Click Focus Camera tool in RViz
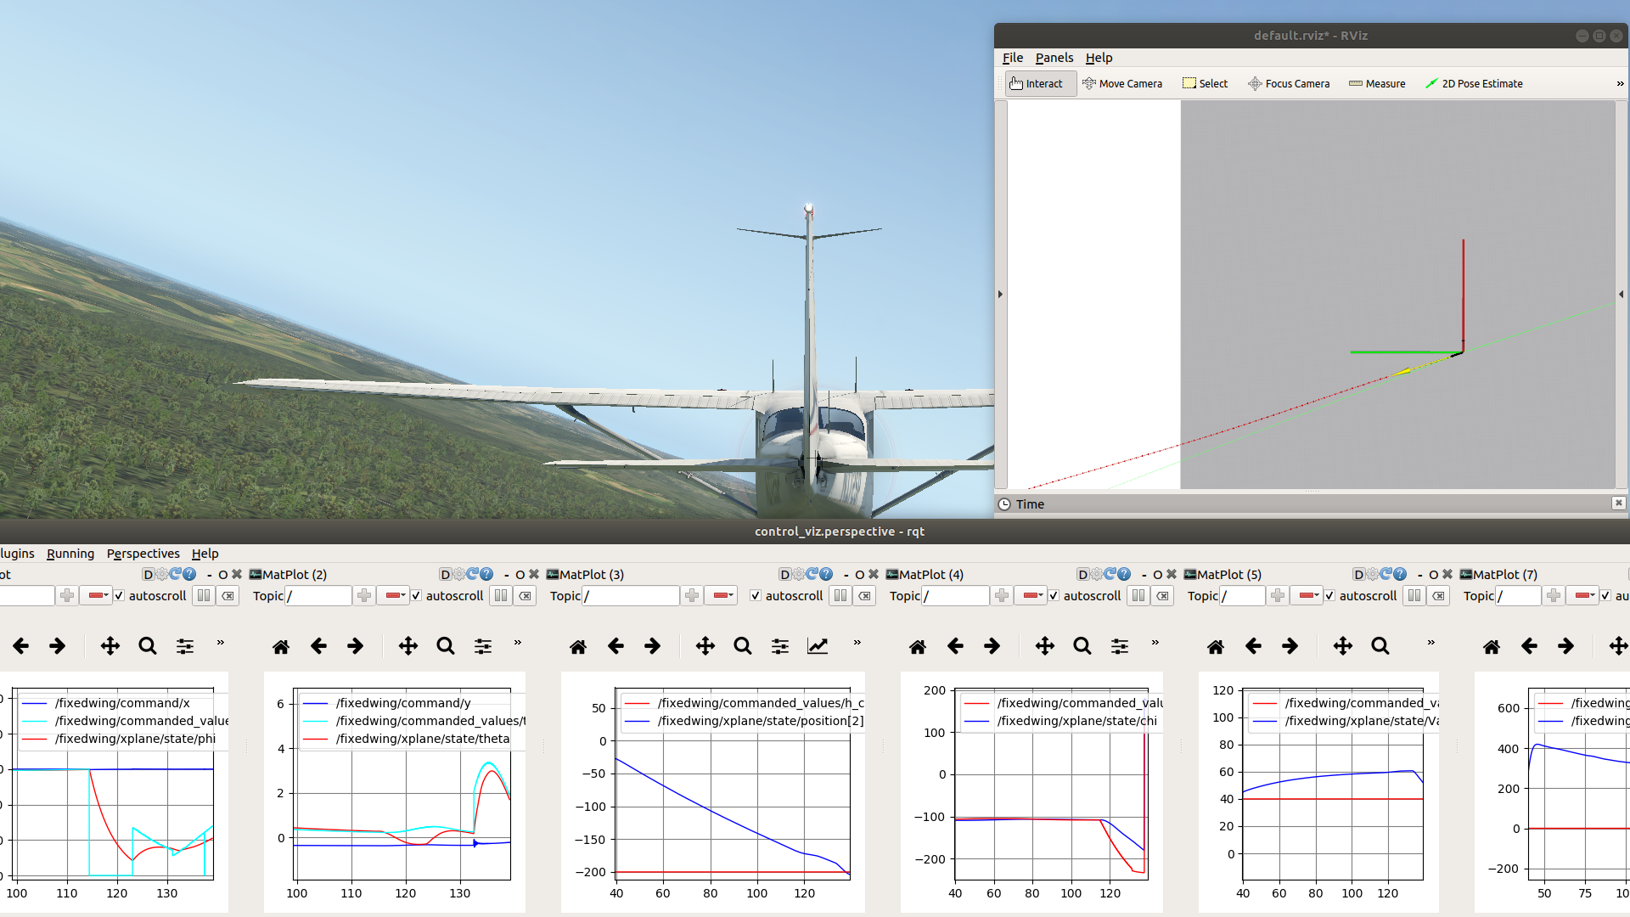Screen dimensions: 1630x917 [x=1289, y=83]
